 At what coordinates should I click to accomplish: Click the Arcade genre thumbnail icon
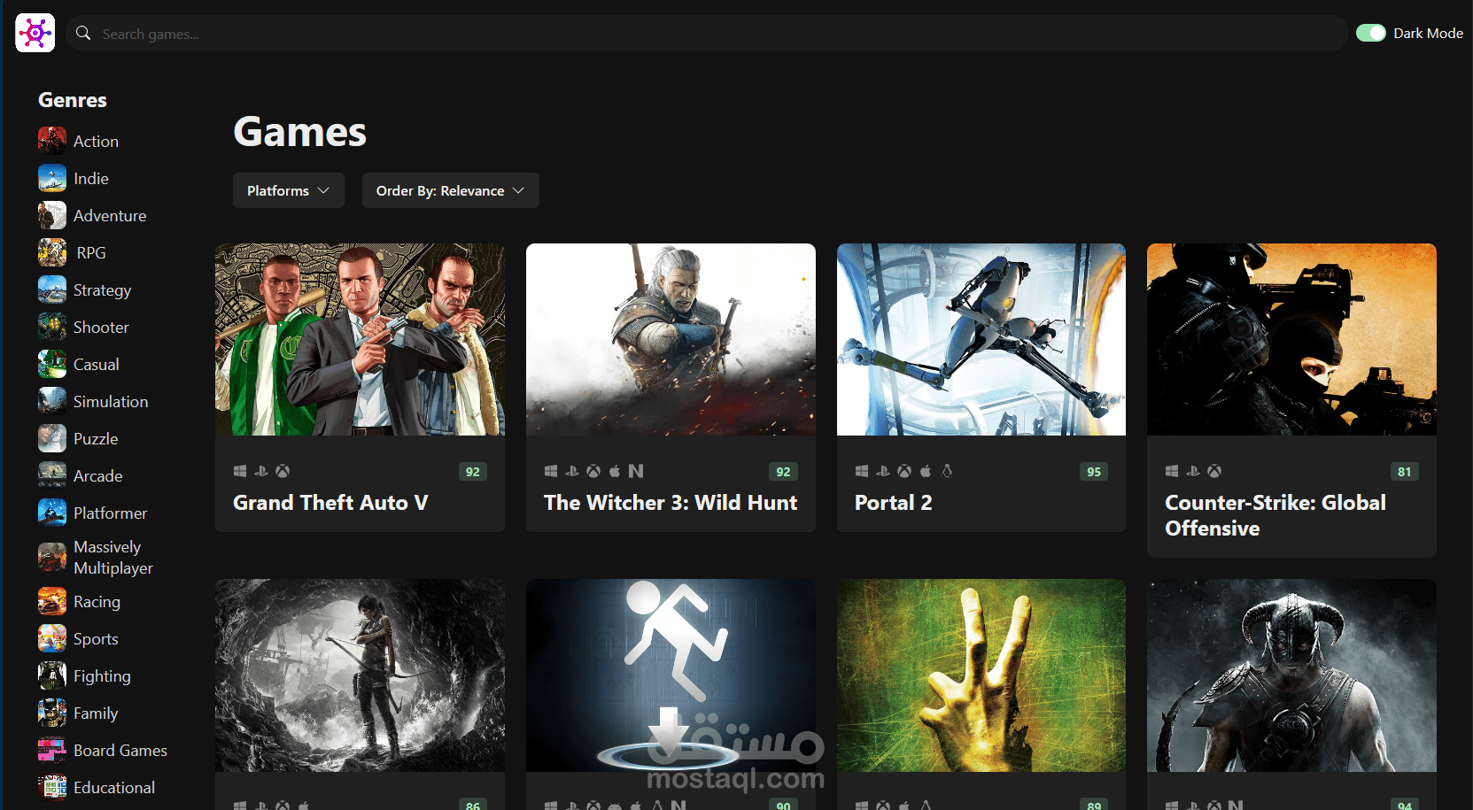[x=52, y=475]
